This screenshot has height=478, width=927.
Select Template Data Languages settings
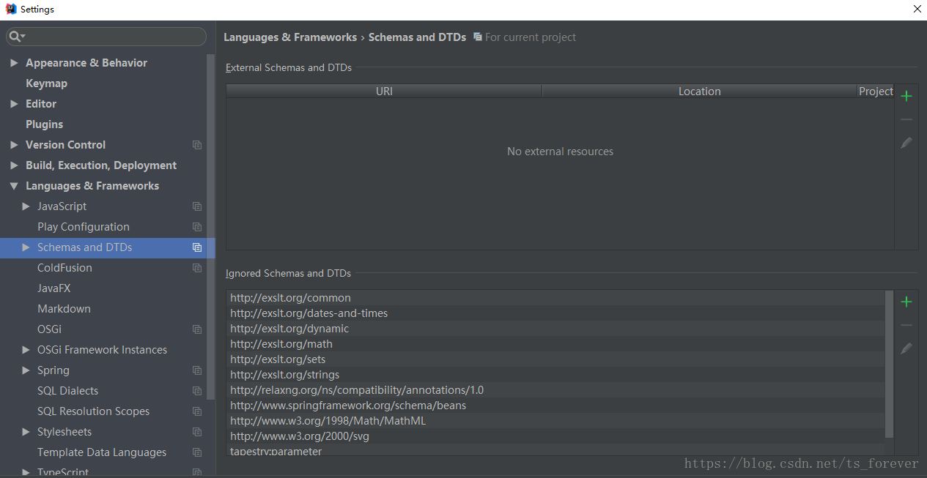click(102, 452)
